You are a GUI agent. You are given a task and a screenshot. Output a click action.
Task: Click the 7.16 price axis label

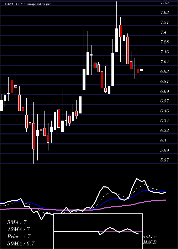coord(164,52)
